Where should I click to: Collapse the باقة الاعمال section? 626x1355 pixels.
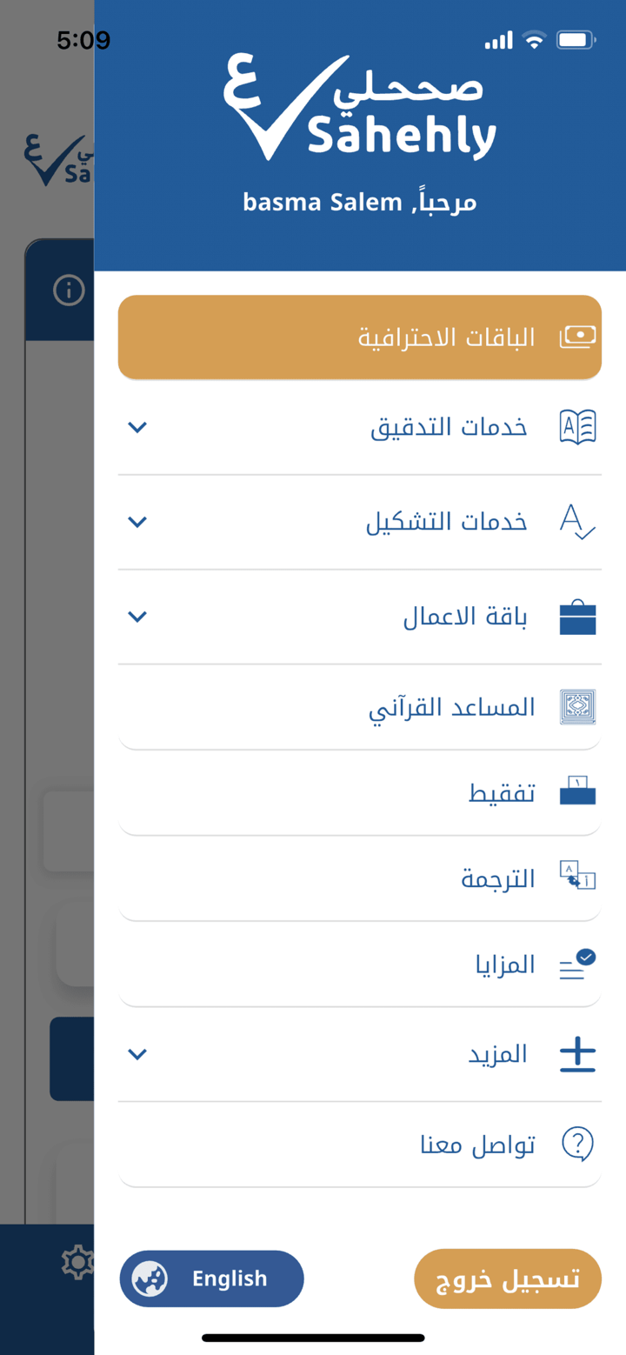click(137, 616)
